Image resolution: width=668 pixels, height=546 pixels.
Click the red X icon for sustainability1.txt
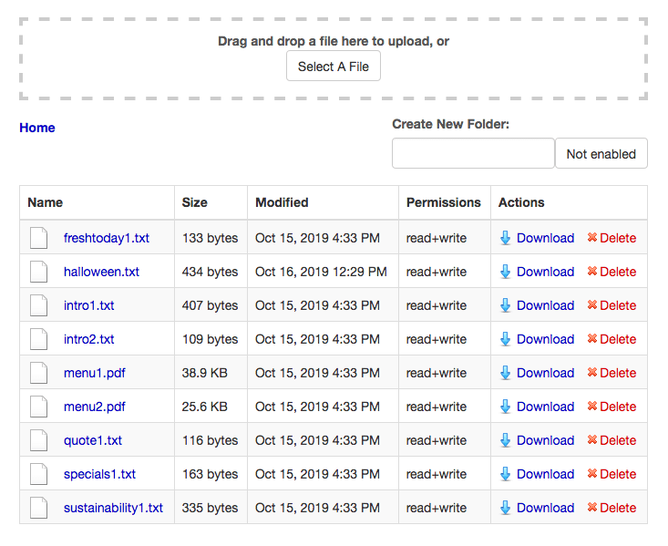pos(591,508)
